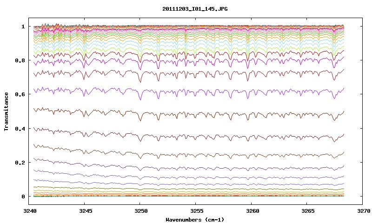372x223 pixels.
Task: Click the y-axis tick label 0.4
Action: [x=20, y=129]
